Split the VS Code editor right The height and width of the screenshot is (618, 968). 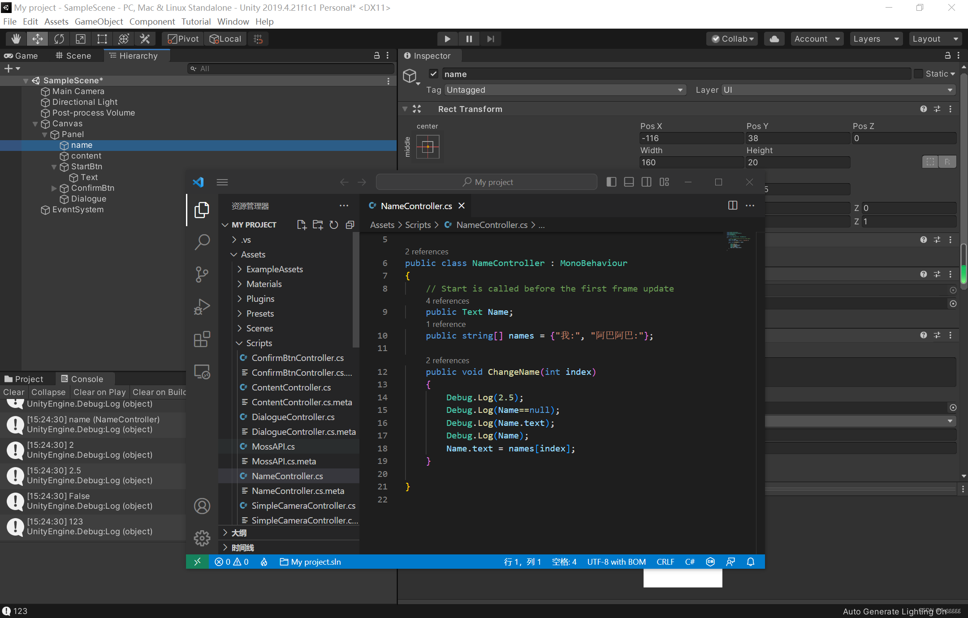point(733,206)
